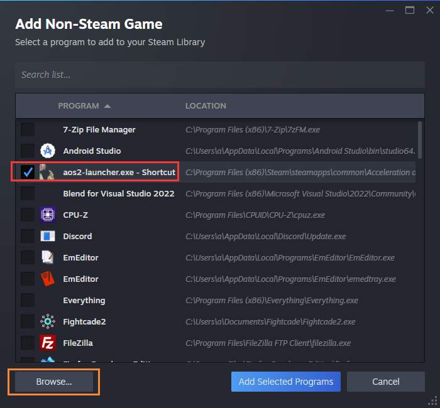The image size is (440, 408).
Task: Click the red EmEditor tray icon
Action: pos(48,279)
